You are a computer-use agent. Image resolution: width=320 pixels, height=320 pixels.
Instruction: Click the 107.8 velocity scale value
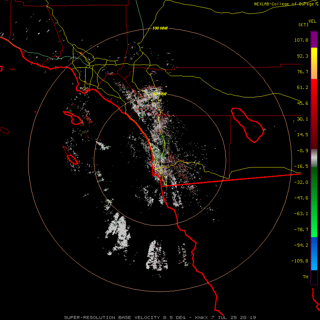pos(301,40)
